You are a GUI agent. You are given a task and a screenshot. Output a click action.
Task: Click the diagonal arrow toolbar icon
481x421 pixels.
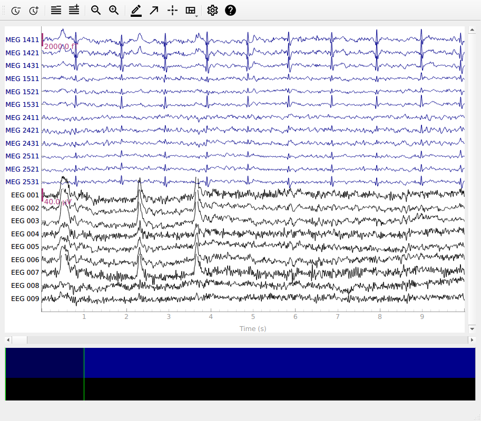pyautogui.click(x=154, y=10)
